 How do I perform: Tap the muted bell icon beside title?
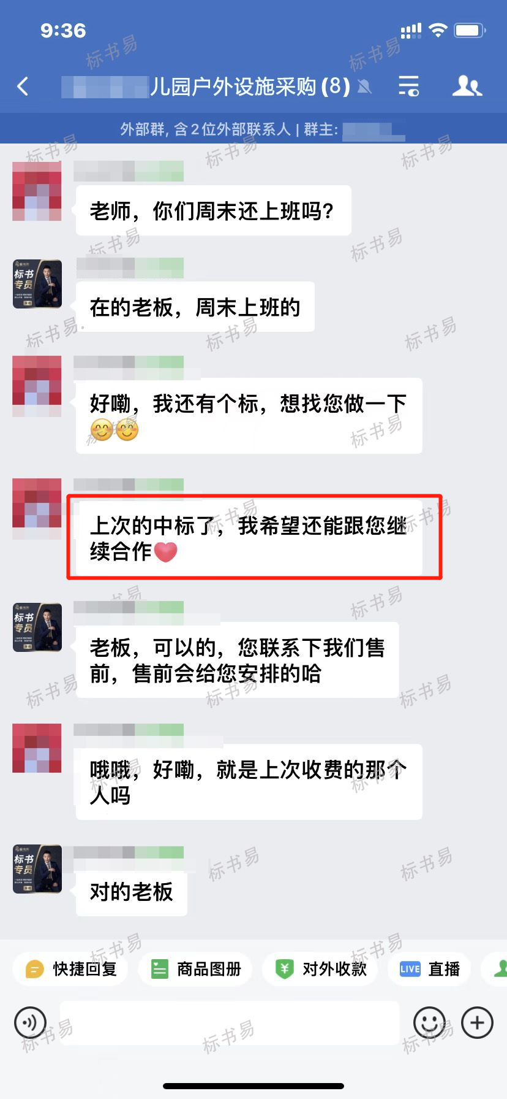[x=364, y=87]
